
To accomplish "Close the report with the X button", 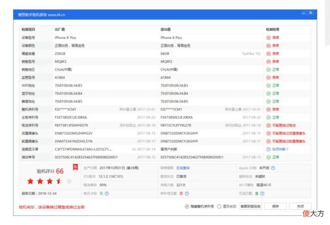I will coord(310,13).
